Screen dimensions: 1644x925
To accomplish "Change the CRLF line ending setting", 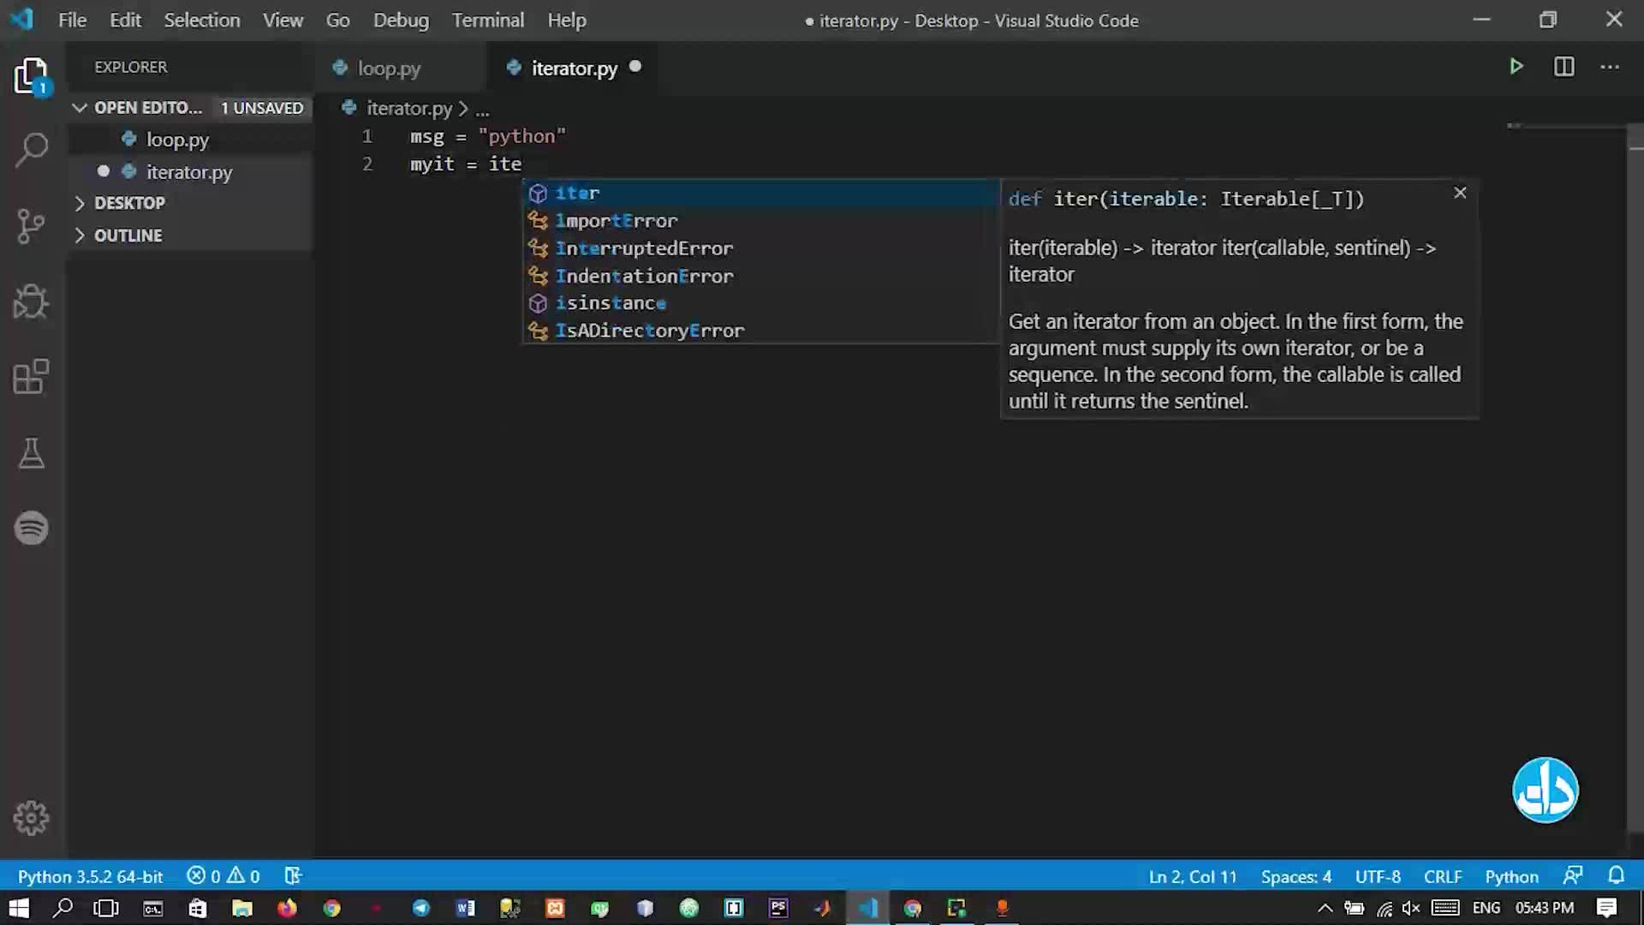I will pyautogui.click(x=1442, y=876).
